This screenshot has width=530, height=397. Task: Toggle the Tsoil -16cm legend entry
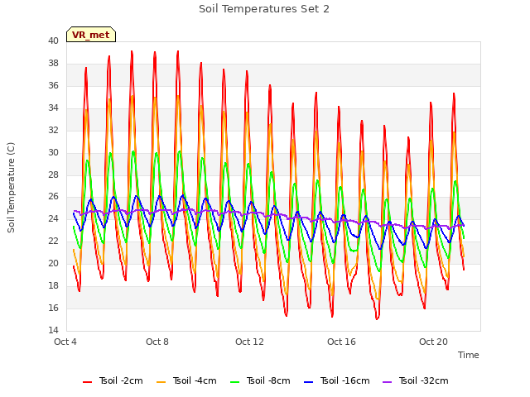[x=337, y=380]
